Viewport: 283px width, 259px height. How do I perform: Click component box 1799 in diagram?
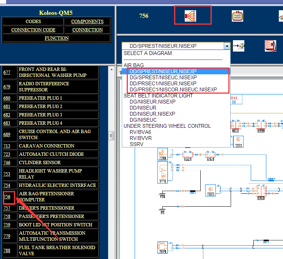pos(162,154)
